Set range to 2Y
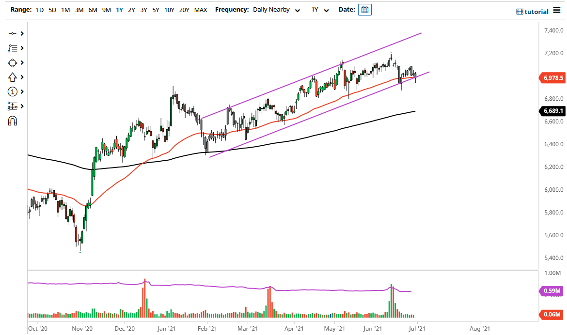Viewport: 567px width, 335px height. 132,10
